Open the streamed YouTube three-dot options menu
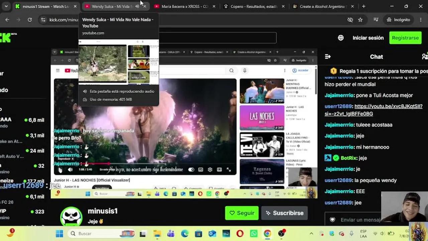 (x=285, y=70)
